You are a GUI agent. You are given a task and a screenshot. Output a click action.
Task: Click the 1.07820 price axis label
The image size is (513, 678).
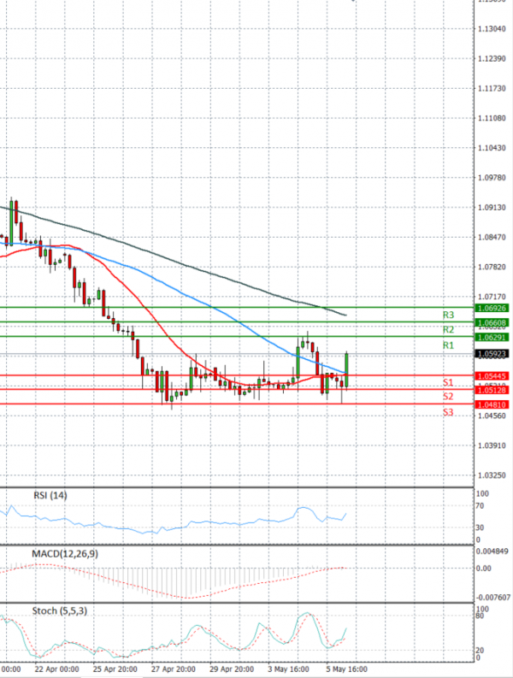pyautogui.click(x=492, y=268)
